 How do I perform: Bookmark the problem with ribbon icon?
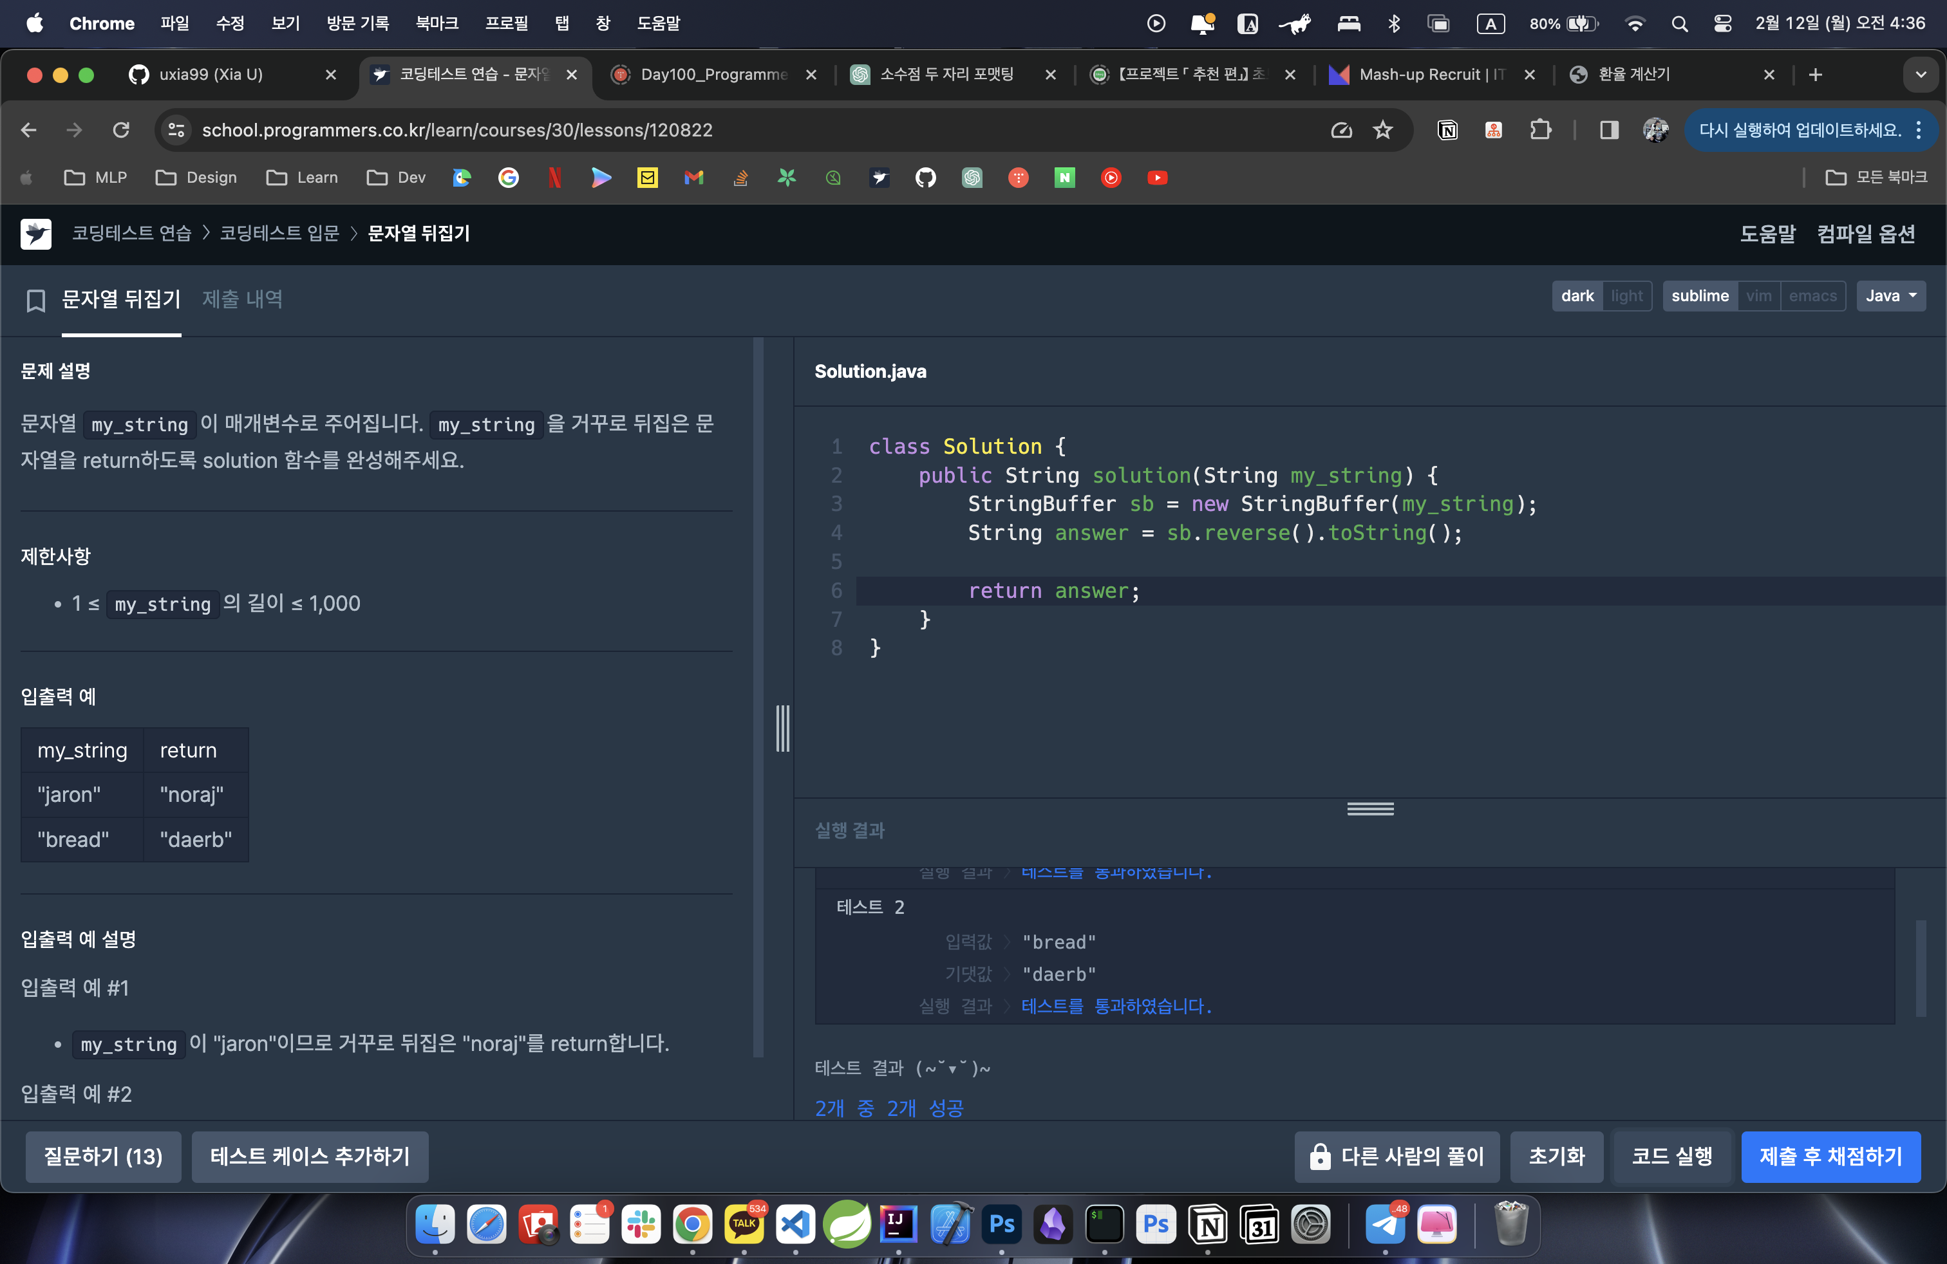coord(35,300)
